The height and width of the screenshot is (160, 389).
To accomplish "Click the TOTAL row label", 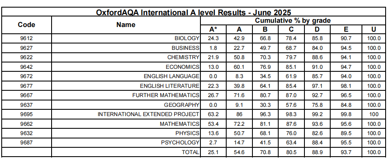I will tap(191, 152).
